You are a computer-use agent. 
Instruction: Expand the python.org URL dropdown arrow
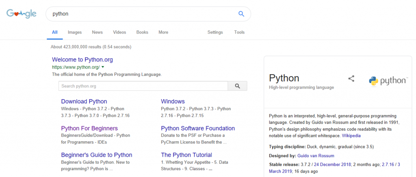(x=103, y=67)
